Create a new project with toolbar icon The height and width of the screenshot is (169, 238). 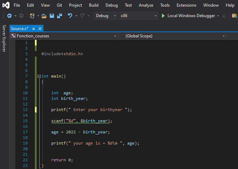(x=32, y=16)
